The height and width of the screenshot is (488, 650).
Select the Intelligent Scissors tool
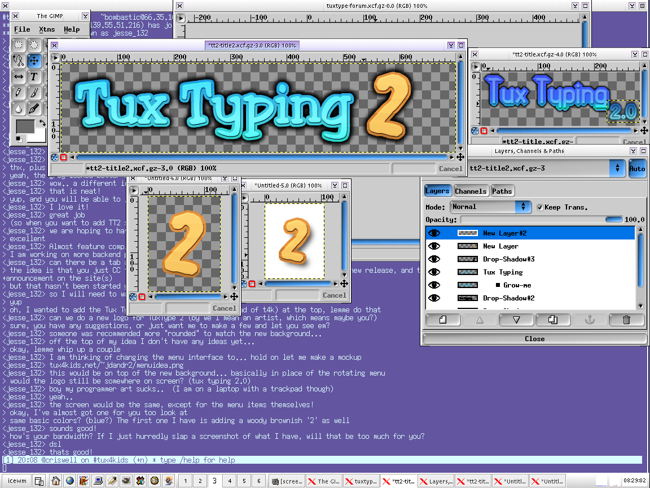tap(18, 61)
